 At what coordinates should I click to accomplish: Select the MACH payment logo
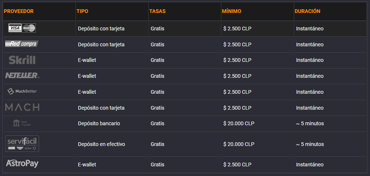pos(22,107)
